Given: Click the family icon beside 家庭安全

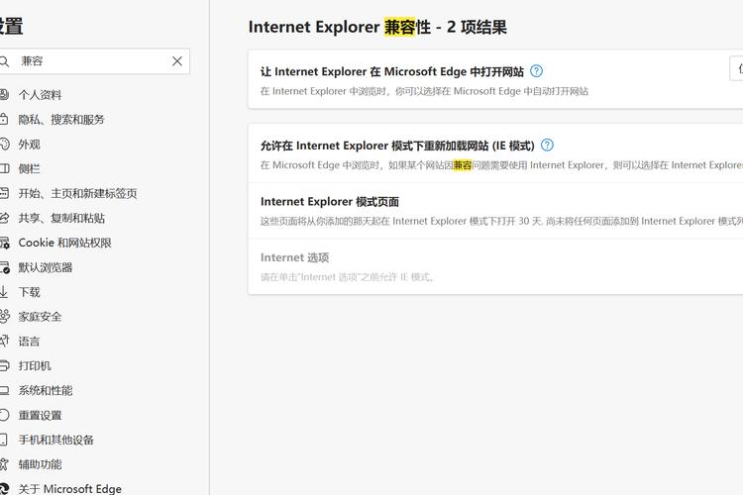Looking at the screenshot, I should coord(4,316).
